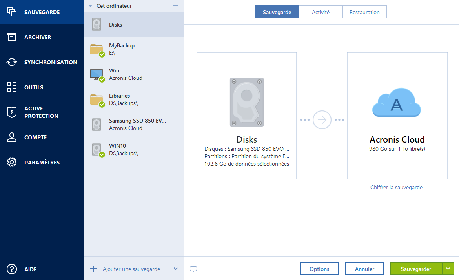This screenshot has width=459, height=280.
Task: Open the Aide help icon
Action: click(x=12, y=269)
